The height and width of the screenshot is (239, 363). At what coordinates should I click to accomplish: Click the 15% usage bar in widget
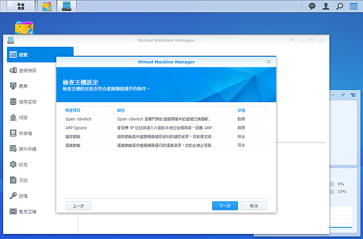point(332,192)
